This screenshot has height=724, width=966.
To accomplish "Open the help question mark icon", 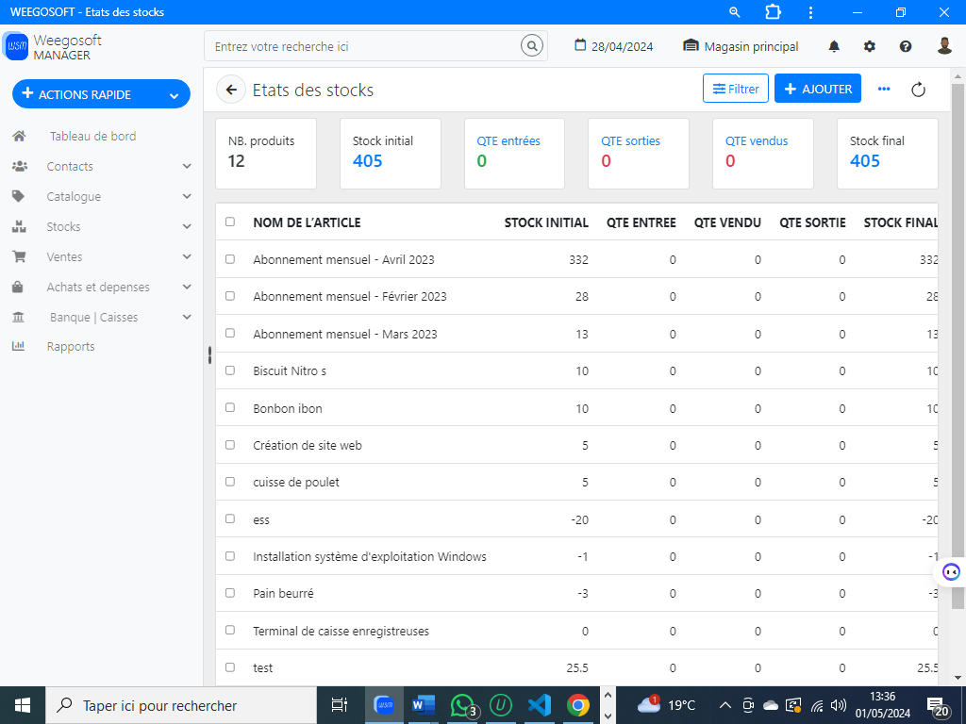I will (906, 45).
